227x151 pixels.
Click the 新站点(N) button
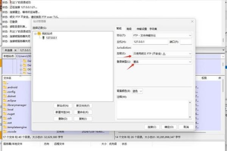click(63, 106)
